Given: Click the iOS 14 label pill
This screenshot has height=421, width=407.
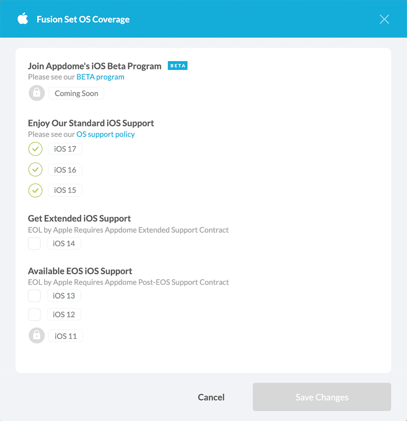Looking at the screenshot, I should coord(63,243).
